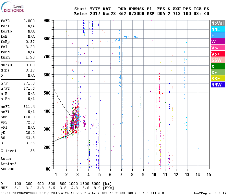Click the 500 km height axis label
This screenshot has width=227, height=195.
(47, 93)
